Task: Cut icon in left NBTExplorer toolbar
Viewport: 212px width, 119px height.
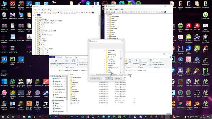Action: coord(45,13)
